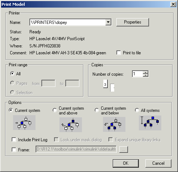
Task: Click the Number of copies input field
Action: (138, 74)
